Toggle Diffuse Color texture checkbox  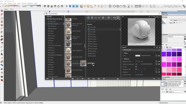tap(159, 56)
